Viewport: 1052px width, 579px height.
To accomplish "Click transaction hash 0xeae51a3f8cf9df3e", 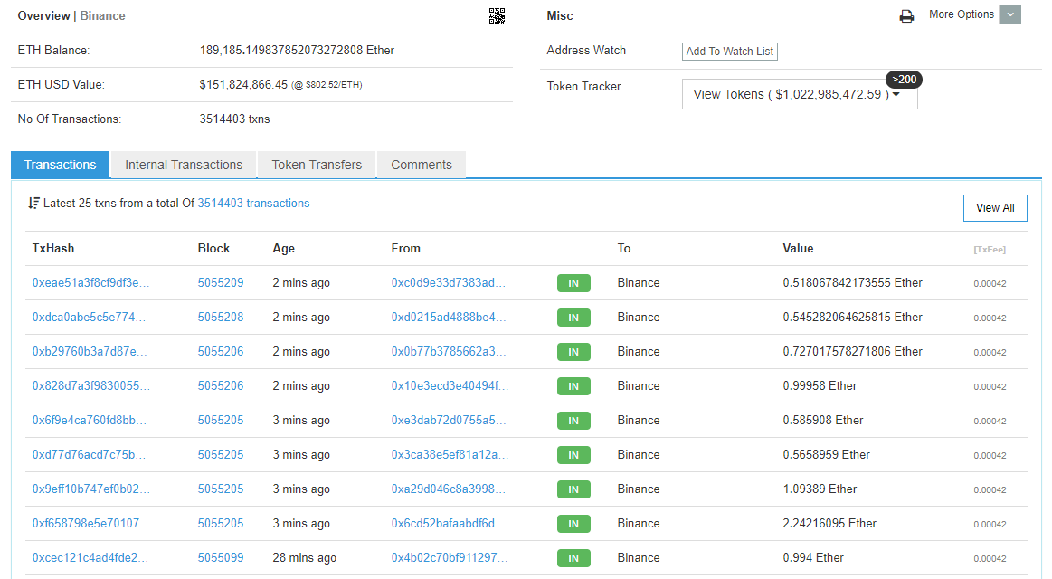I will [102, 282].
